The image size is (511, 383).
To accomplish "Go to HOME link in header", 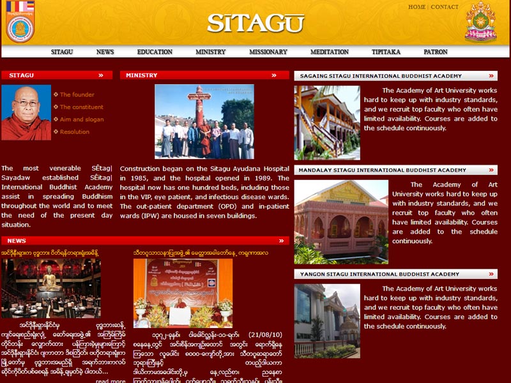I will [x=417, y=7].
